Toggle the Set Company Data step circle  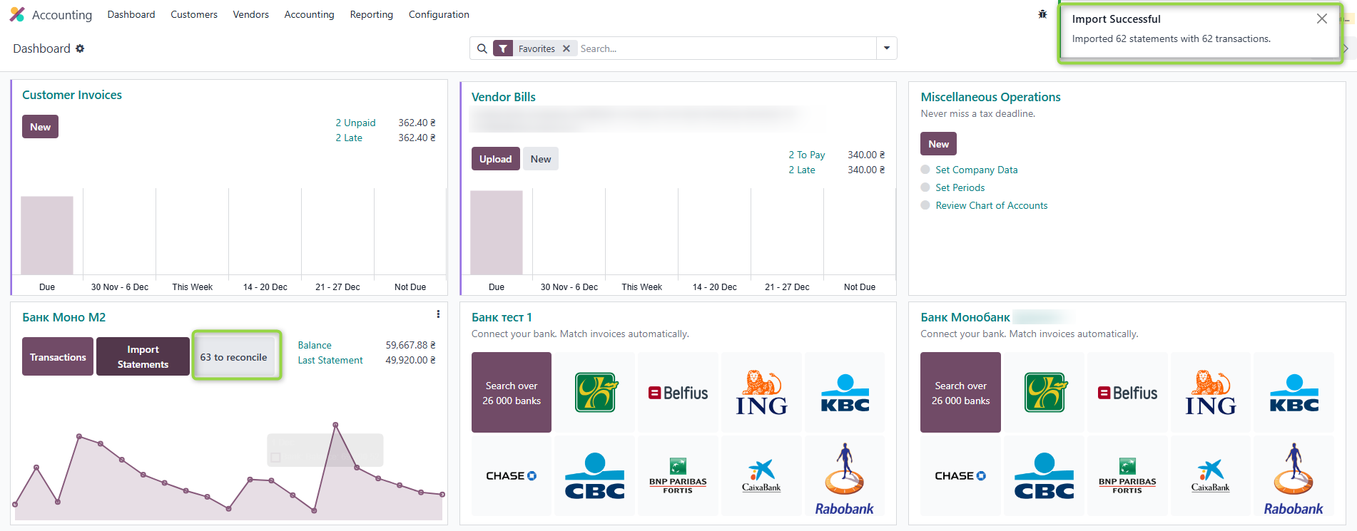coord(925,170)
